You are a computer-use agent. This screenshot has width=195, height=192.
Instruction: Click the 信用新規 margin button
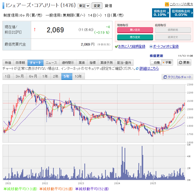point(173,30)
